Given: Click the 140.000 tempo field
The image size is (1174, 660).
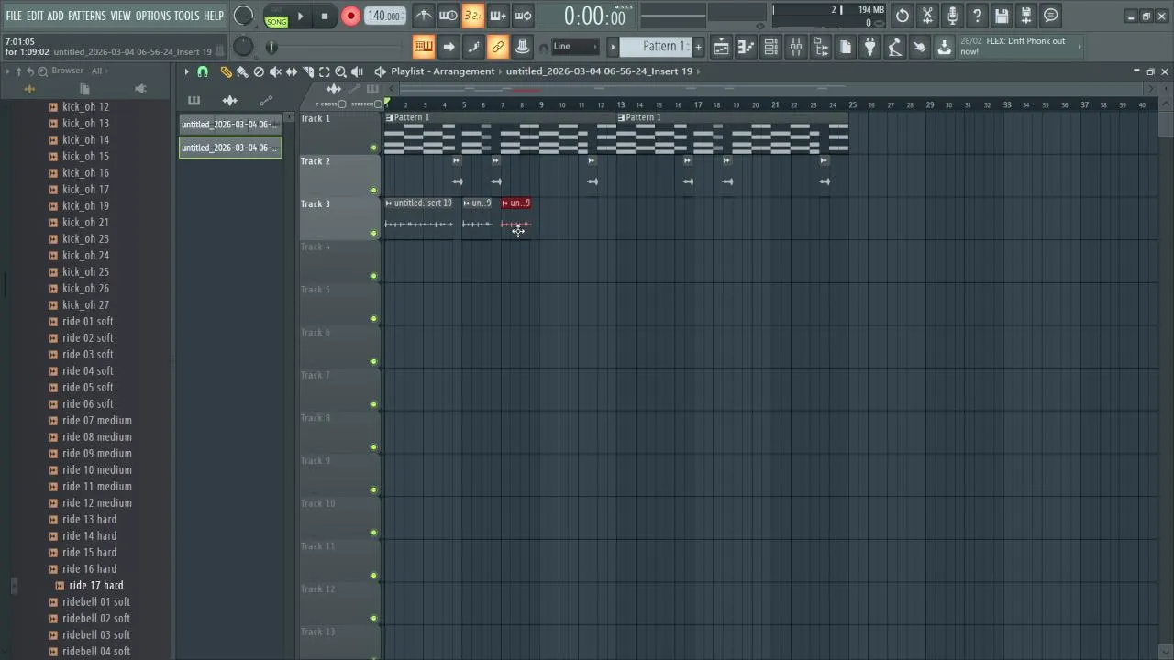Looking at the screenshot, I should pos(384,16).
